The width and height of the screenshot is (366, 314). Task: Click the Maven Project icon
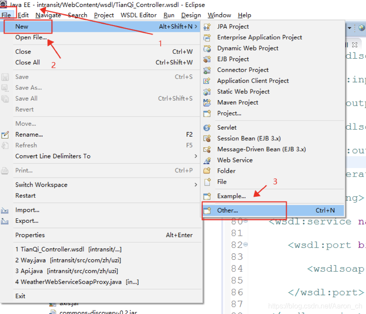207,102
